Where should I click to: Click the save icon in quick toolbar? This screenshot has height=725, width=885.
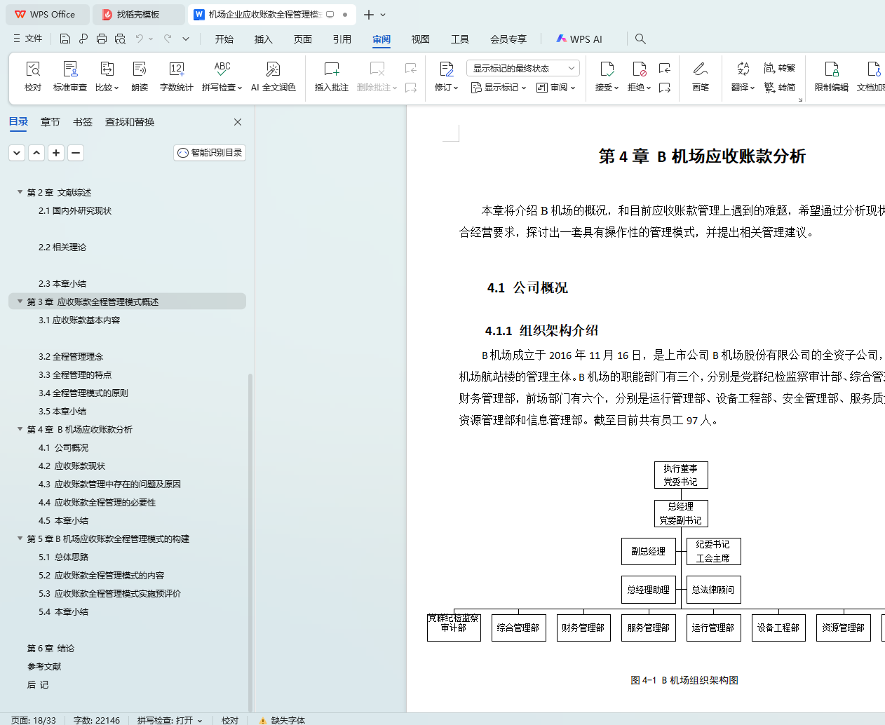click(65, 39)
